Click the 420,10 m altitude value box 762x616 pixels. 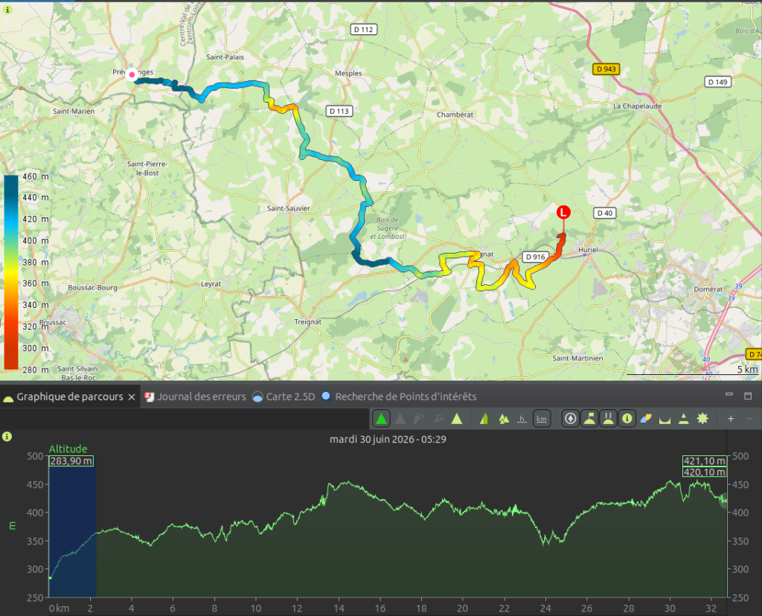[705, 472]
